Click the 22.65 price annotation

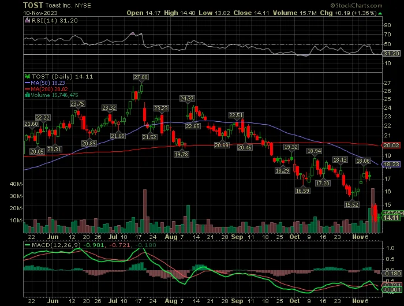tap(193, 126)
